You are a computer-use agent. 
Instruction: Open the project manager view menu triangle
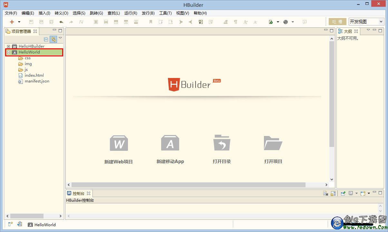[x=60, y=38]
